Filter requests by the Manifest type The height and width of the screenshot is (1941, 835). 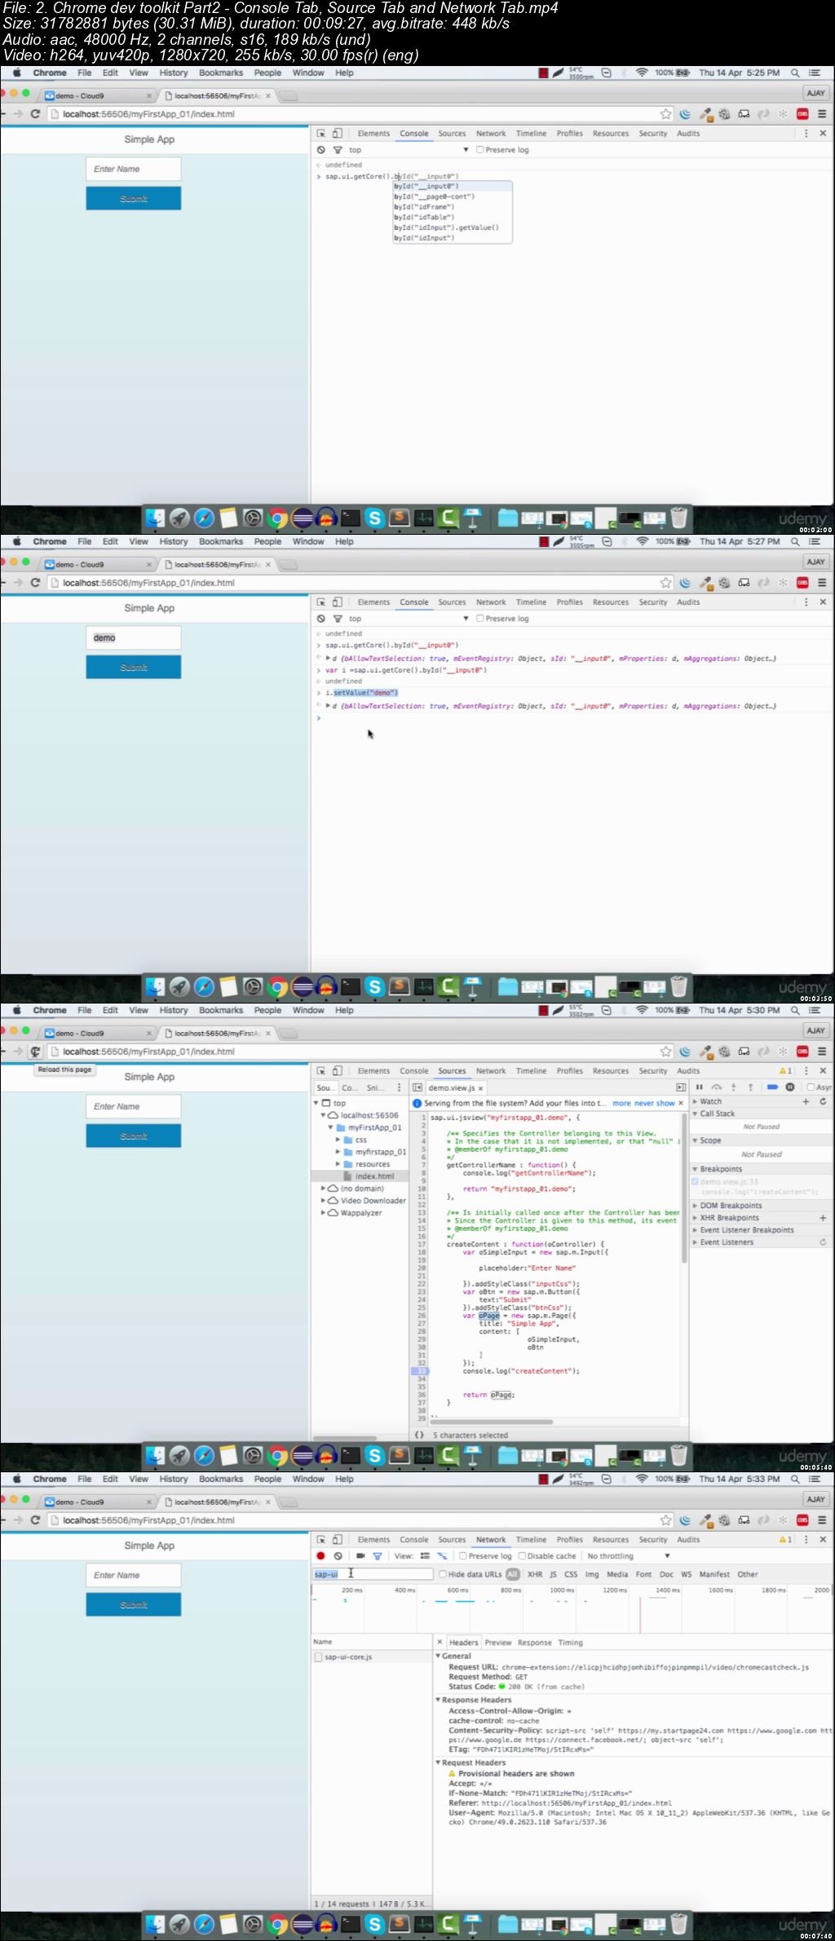coord(714,1574)
